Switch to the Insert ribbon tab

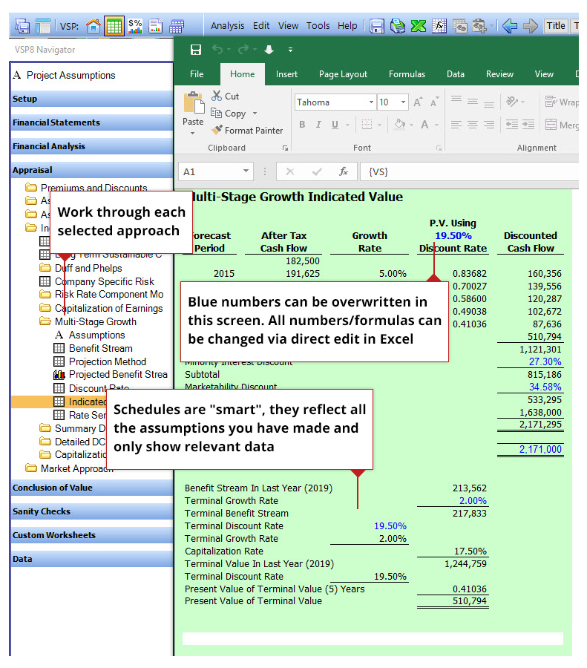tap(286, 74)
